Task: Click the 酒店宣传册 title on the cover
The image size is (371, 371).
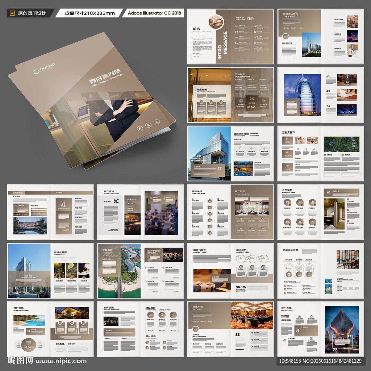Action: tap(105, 76)
